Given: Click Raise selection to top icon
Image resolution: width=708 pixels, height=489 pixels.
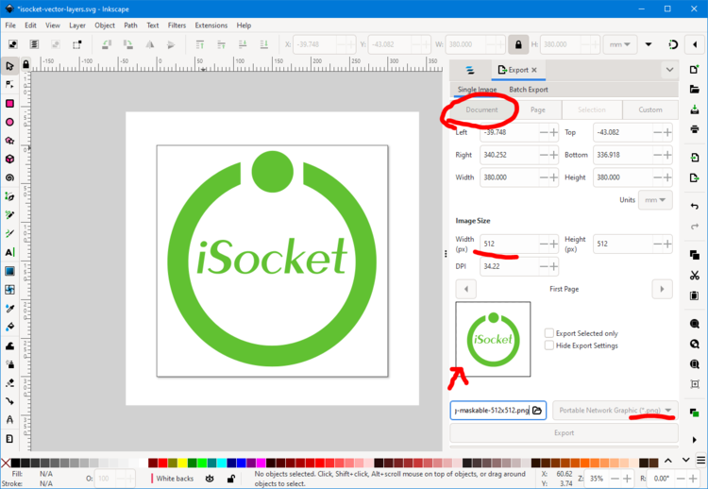Looking at the screenshot, I should (199, 44).
